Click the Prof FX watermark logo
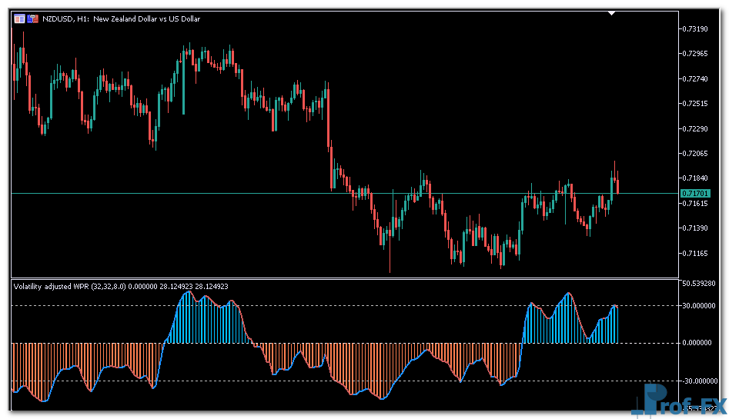This screenshot has width=729, height=419. pos(677,400)
